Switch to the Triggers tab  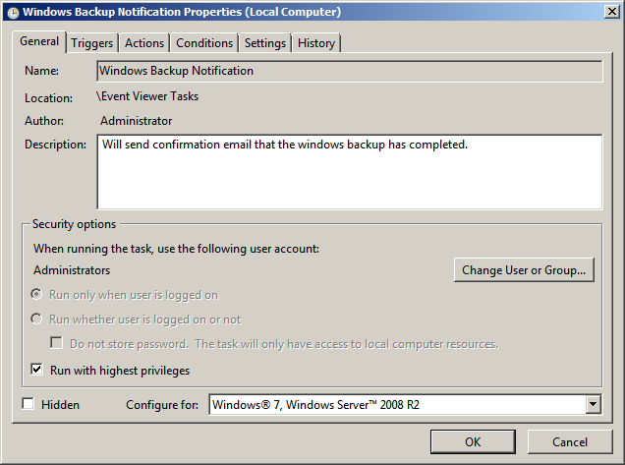[x=92, y=43]
